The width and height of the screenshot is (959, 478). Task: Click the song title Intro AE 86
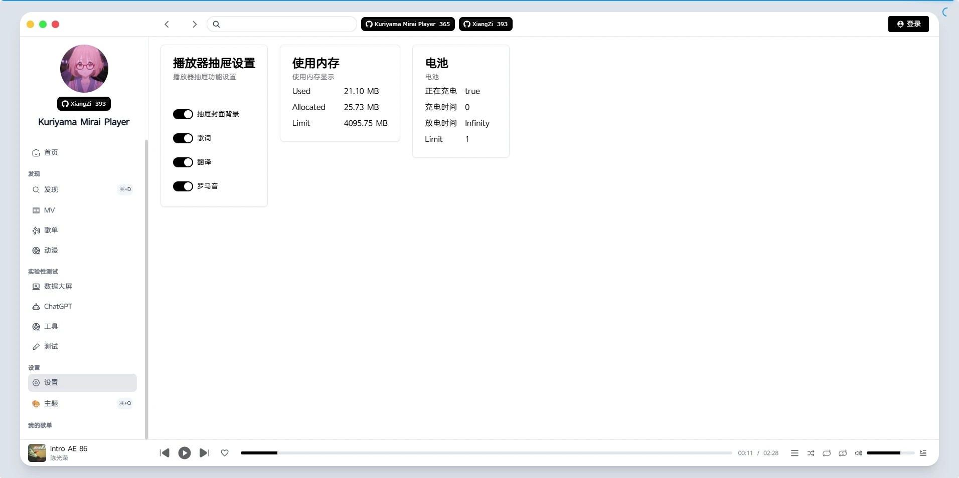click(x=69, y=449)
